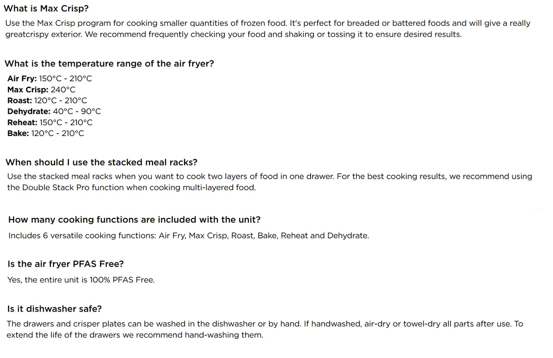This screenshot has height=358, width=553.
Task: Click the Air Fry temperature range line
Action: coord(50,79)
